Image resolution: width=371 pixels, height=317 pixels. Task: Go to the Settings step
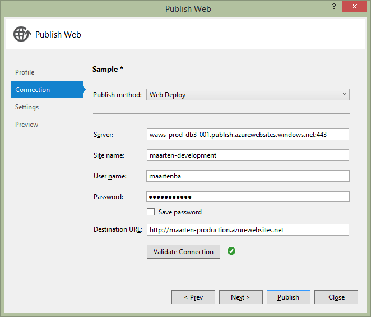pos(27,107)
